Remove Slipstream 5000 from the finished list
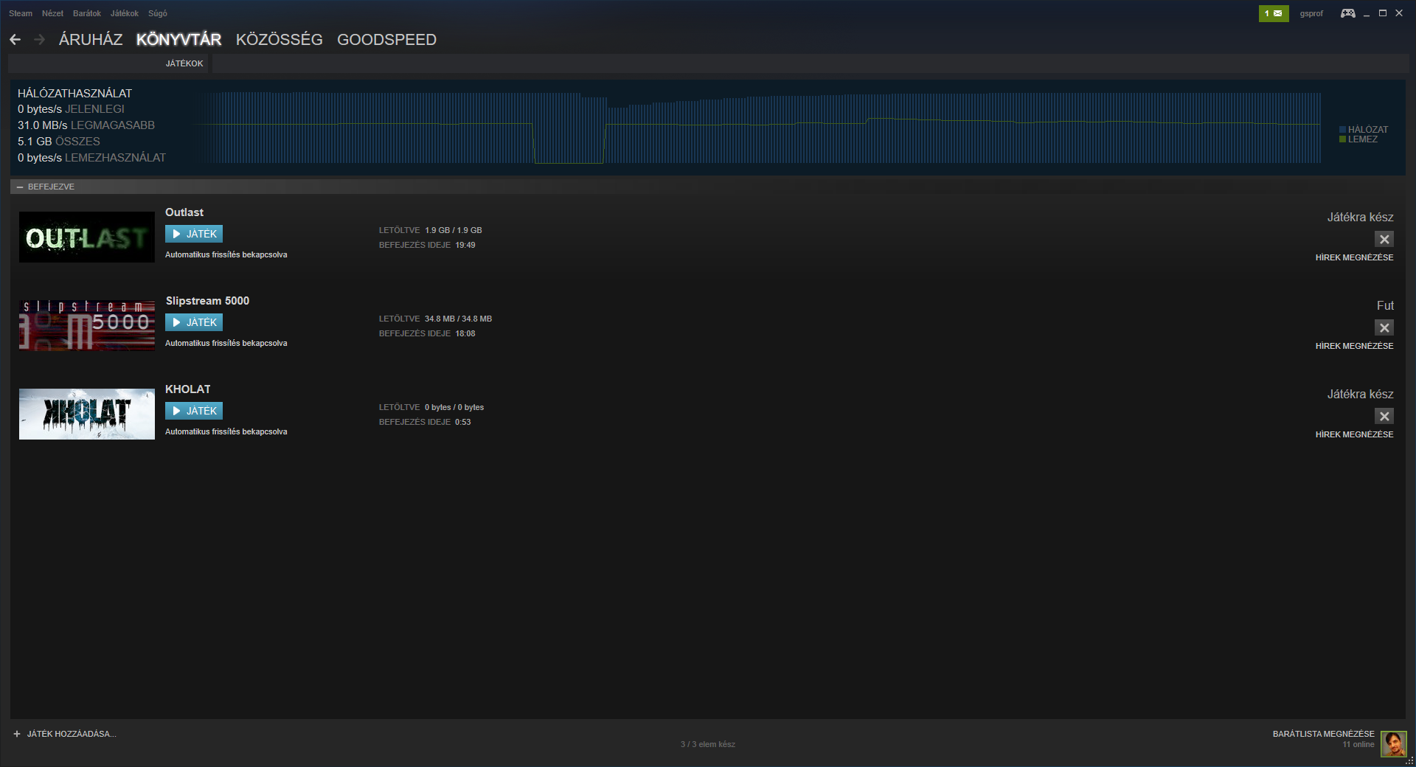The height and width of the screenshot is (767, 1416). coord(1384,327)
